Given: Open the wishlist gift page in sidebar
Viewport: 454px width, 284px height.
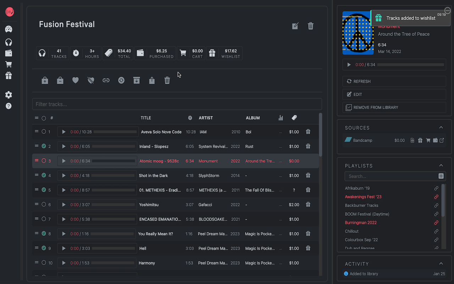Looking at the screenshot, I should click(9, 76).
